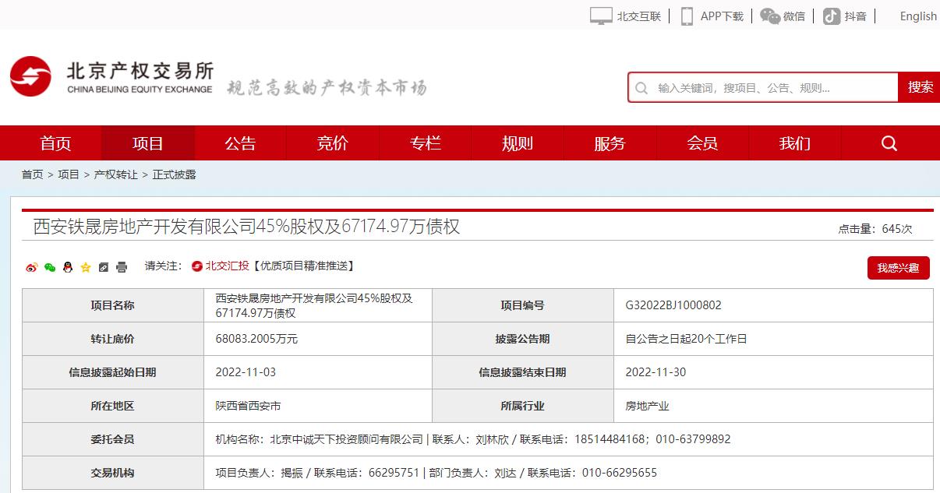Click the 委托会员 row details text
The height and width of the screenshot is (493, 940).
473,439
